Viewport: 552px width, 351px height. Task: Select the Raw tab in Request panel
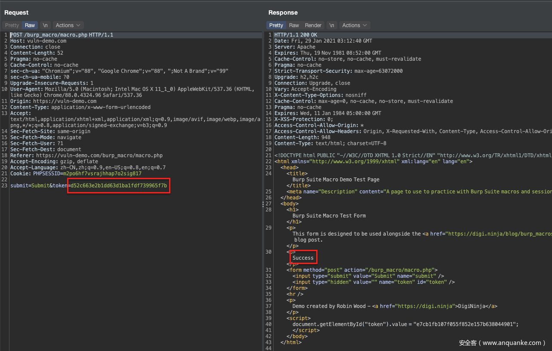tap(30, 25)
